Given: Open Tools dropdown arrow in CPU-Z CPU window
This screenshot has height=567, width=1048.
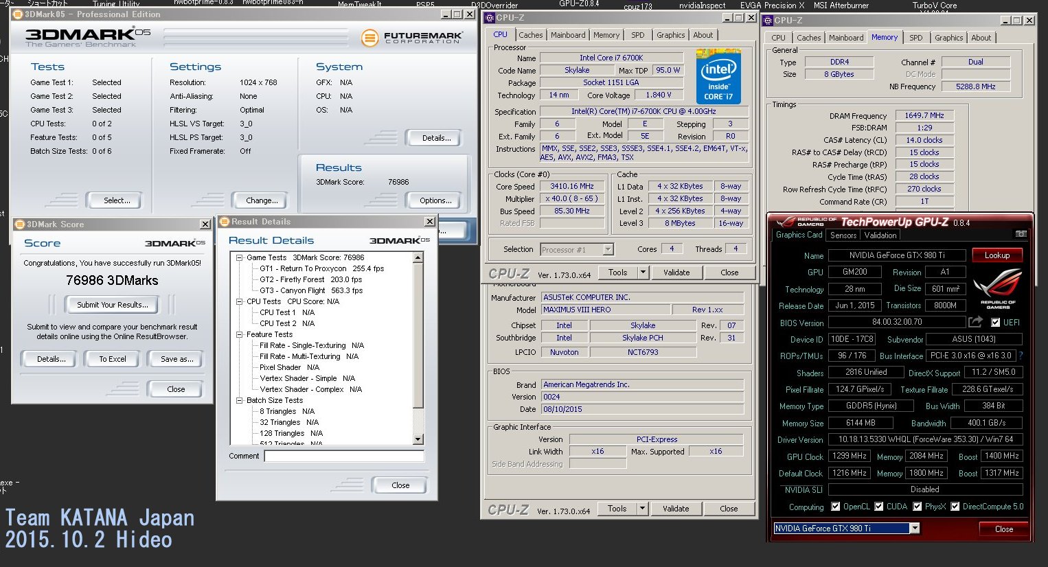Looking at the screenshot, I should [643, 273].
